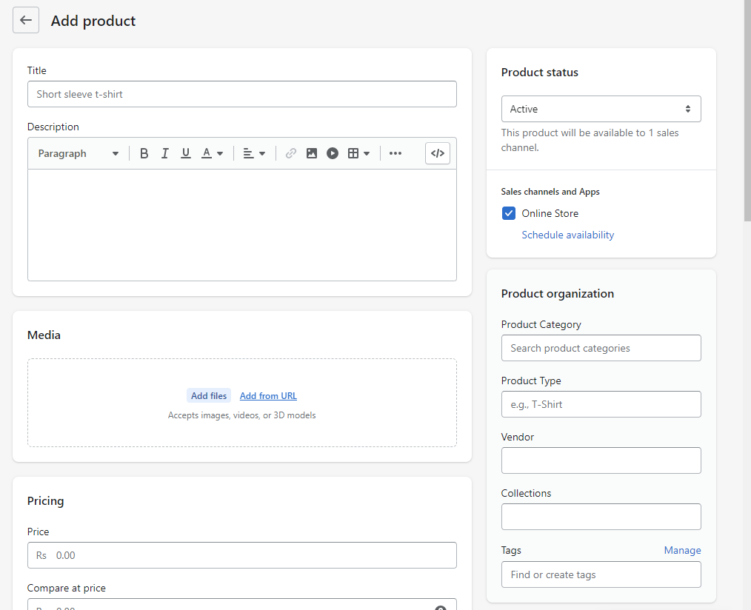Click the insert link icon
Image resolution: width=751 pixels, height=610 pixels.
click(291, 153)
